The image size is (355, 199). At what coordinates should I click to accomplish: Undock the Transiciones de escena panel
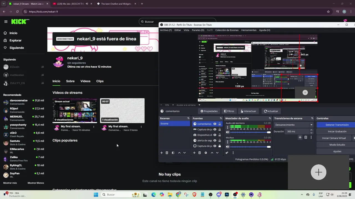coord(312,118)
